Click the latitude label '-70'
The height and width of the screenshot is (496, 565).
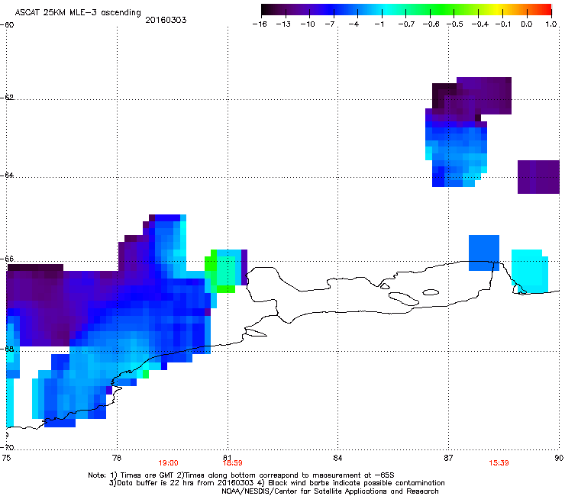click(x=7, y=448)
